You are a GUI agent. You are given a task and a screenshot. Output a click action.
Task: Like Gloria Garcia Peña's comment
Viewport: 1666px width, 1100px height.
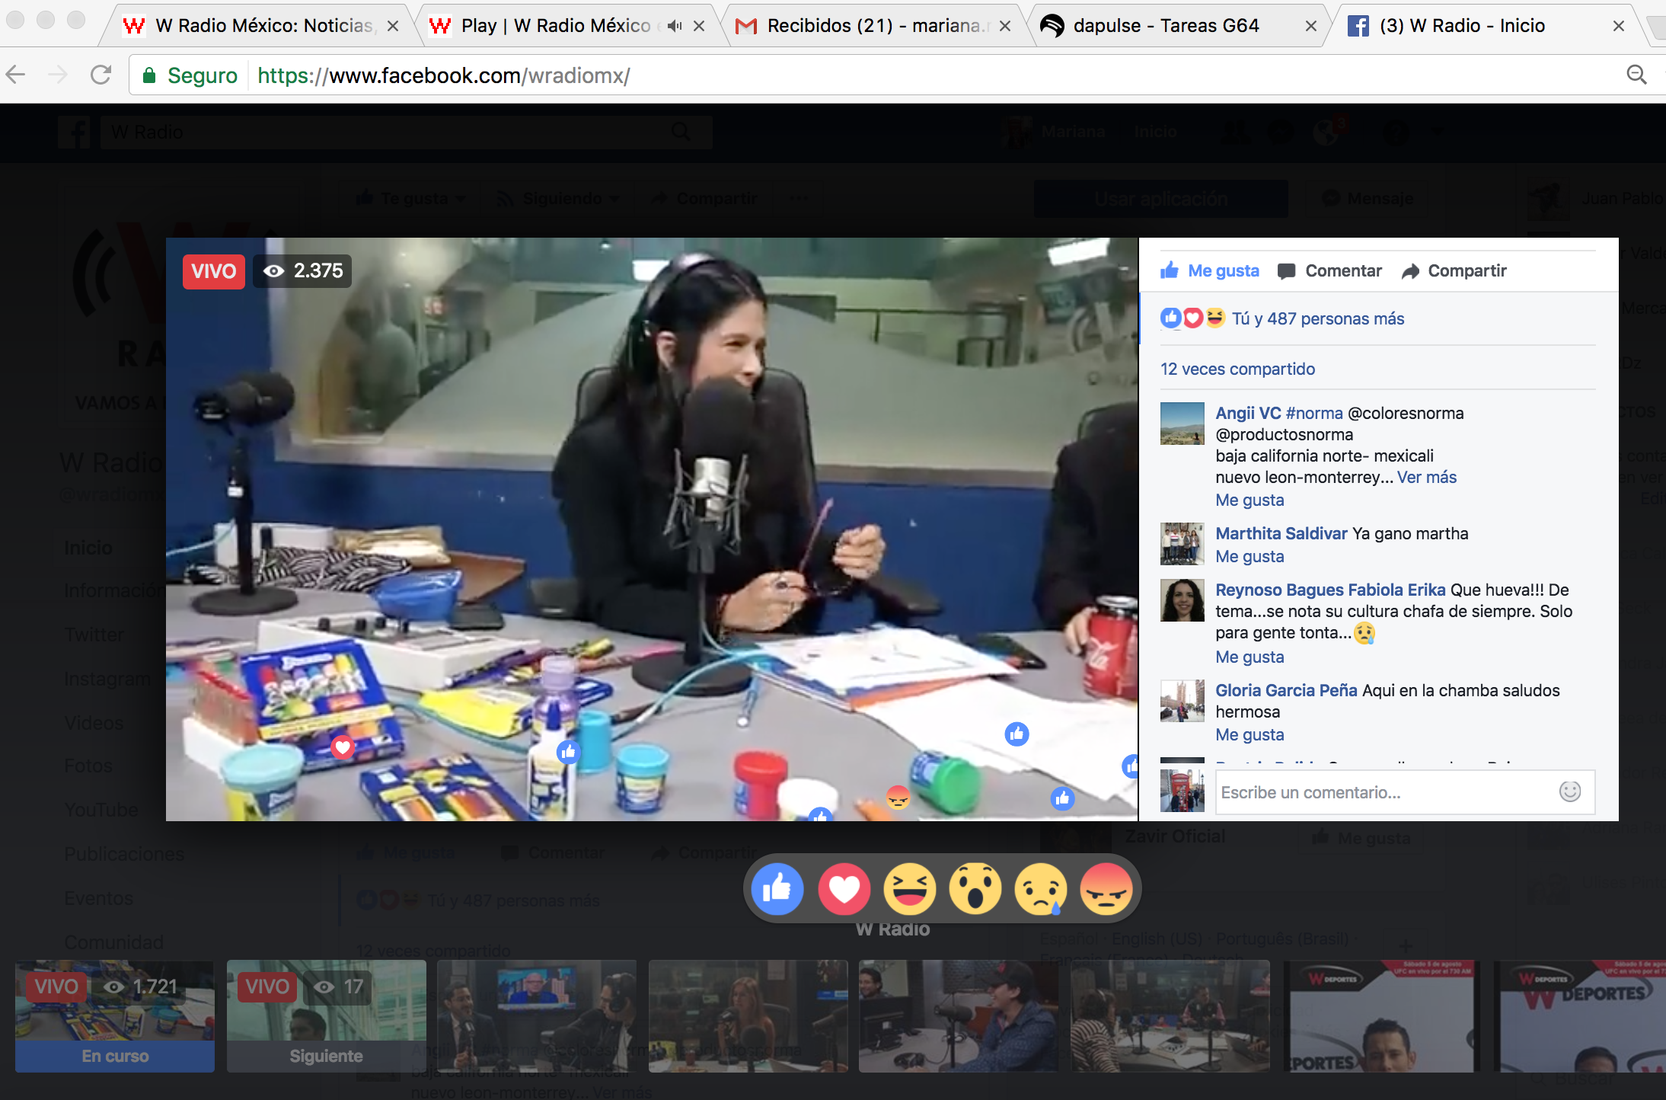tap(1249, 734)
